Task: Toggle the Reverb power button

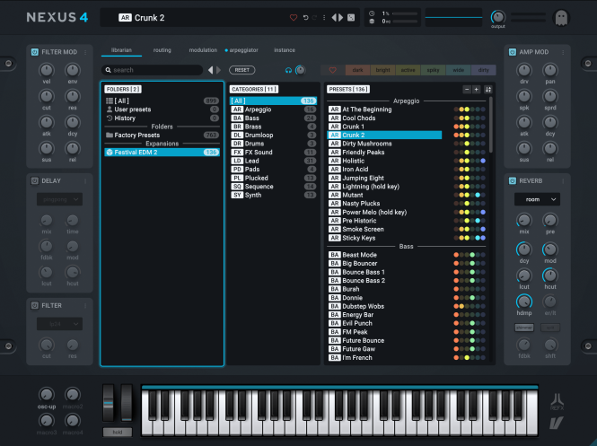Action: coord(513,180)
